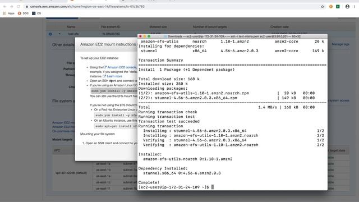Image resolution: width=359 pixels, height=202 pixels.
Task: Click the sudo yum install -y amazon code snippet
Action: [114, 91]
